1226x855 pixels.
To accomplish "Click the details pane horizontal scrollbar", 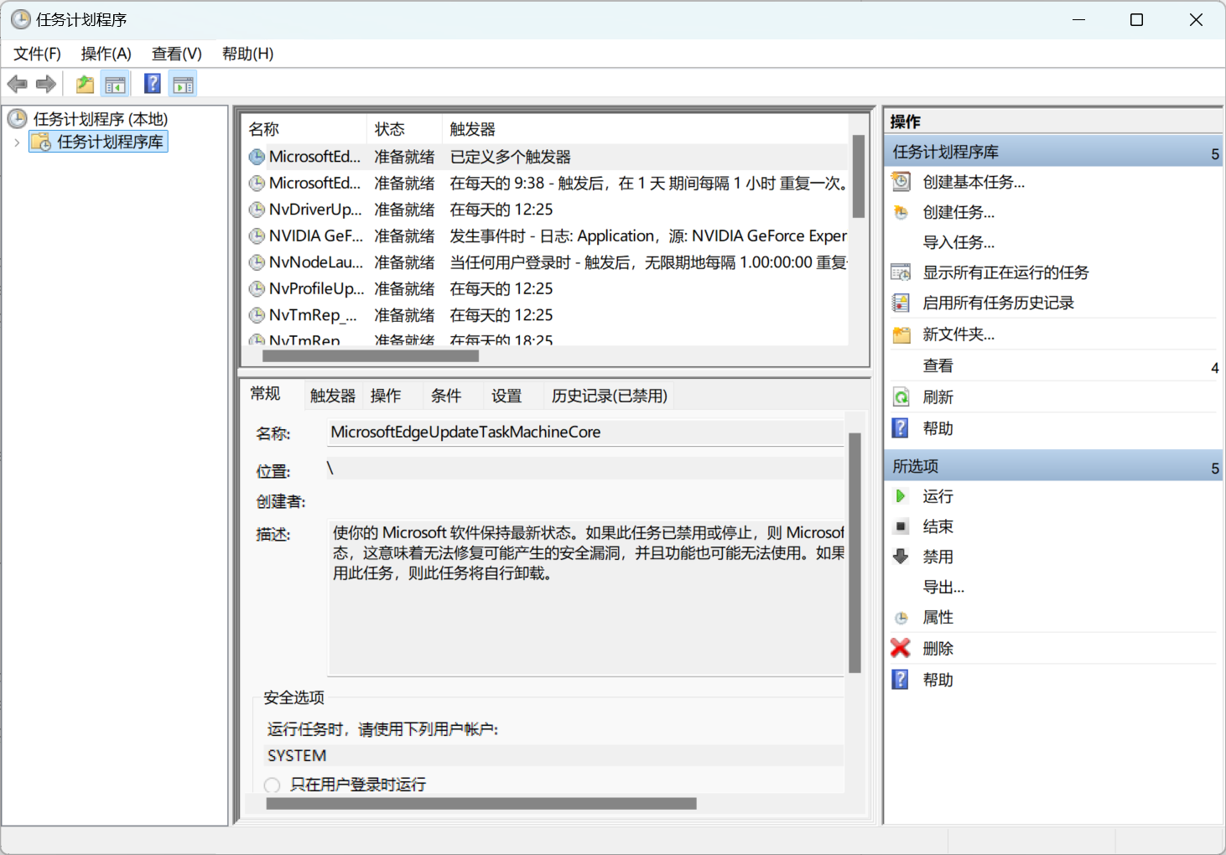I will click(481, 803).
